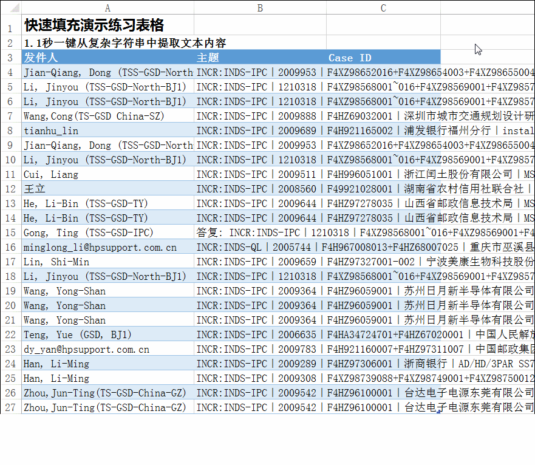535x465 pixels.
Task: Click Han, Li-Ming cell in row 24
Action: pyautogui.click(x=107, y=364)
